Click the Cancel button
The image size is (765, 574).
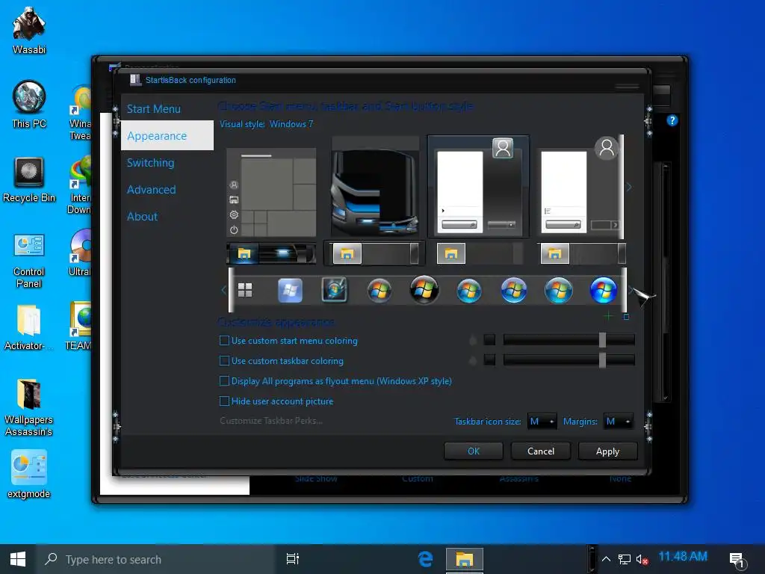[x=541, y=451]
